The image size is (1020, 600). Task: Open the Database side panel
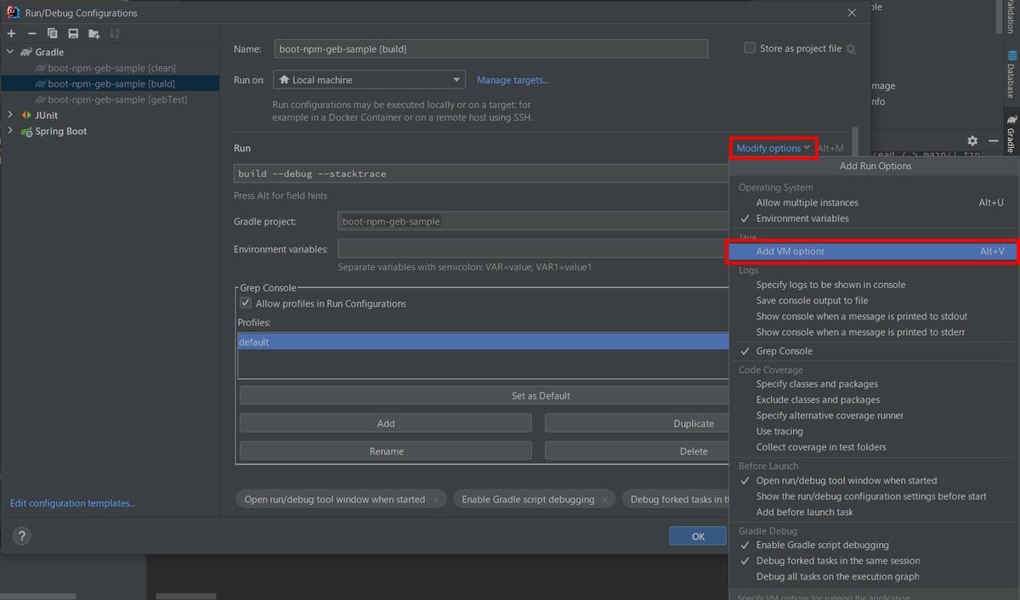coord(1011,74)
